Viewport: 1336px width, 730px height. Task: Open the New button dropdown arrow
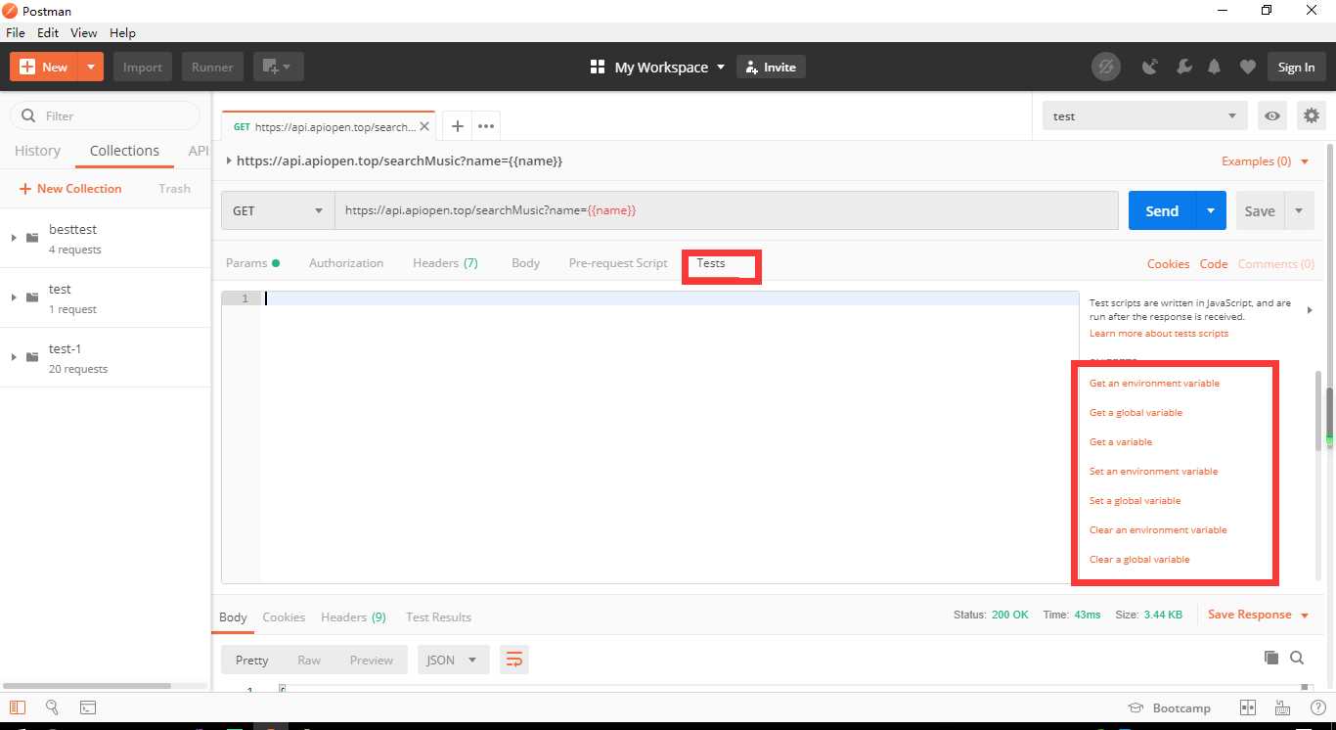coord(90,67)
